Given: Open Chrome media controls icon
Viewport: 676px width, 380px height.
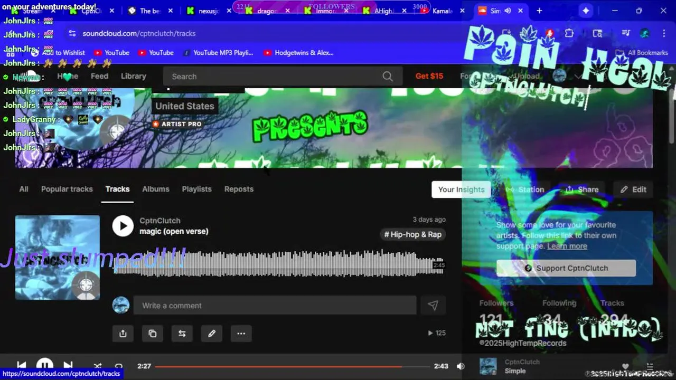Looking at the screenshot, I should coord(626,33).
